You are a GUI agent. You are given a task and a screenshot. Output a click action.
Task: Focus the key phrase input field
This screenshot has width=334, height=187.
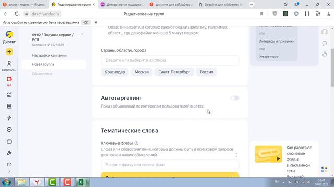170,165
